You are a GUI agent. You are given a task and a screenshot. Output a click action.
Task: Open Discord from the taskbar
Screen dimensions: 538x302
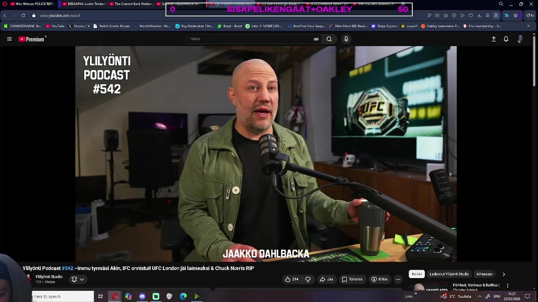pyautogui.click(x=142, y=297)
